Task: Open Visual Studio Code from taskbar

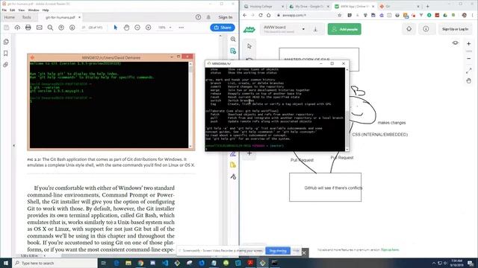Action: click(165, 263)
